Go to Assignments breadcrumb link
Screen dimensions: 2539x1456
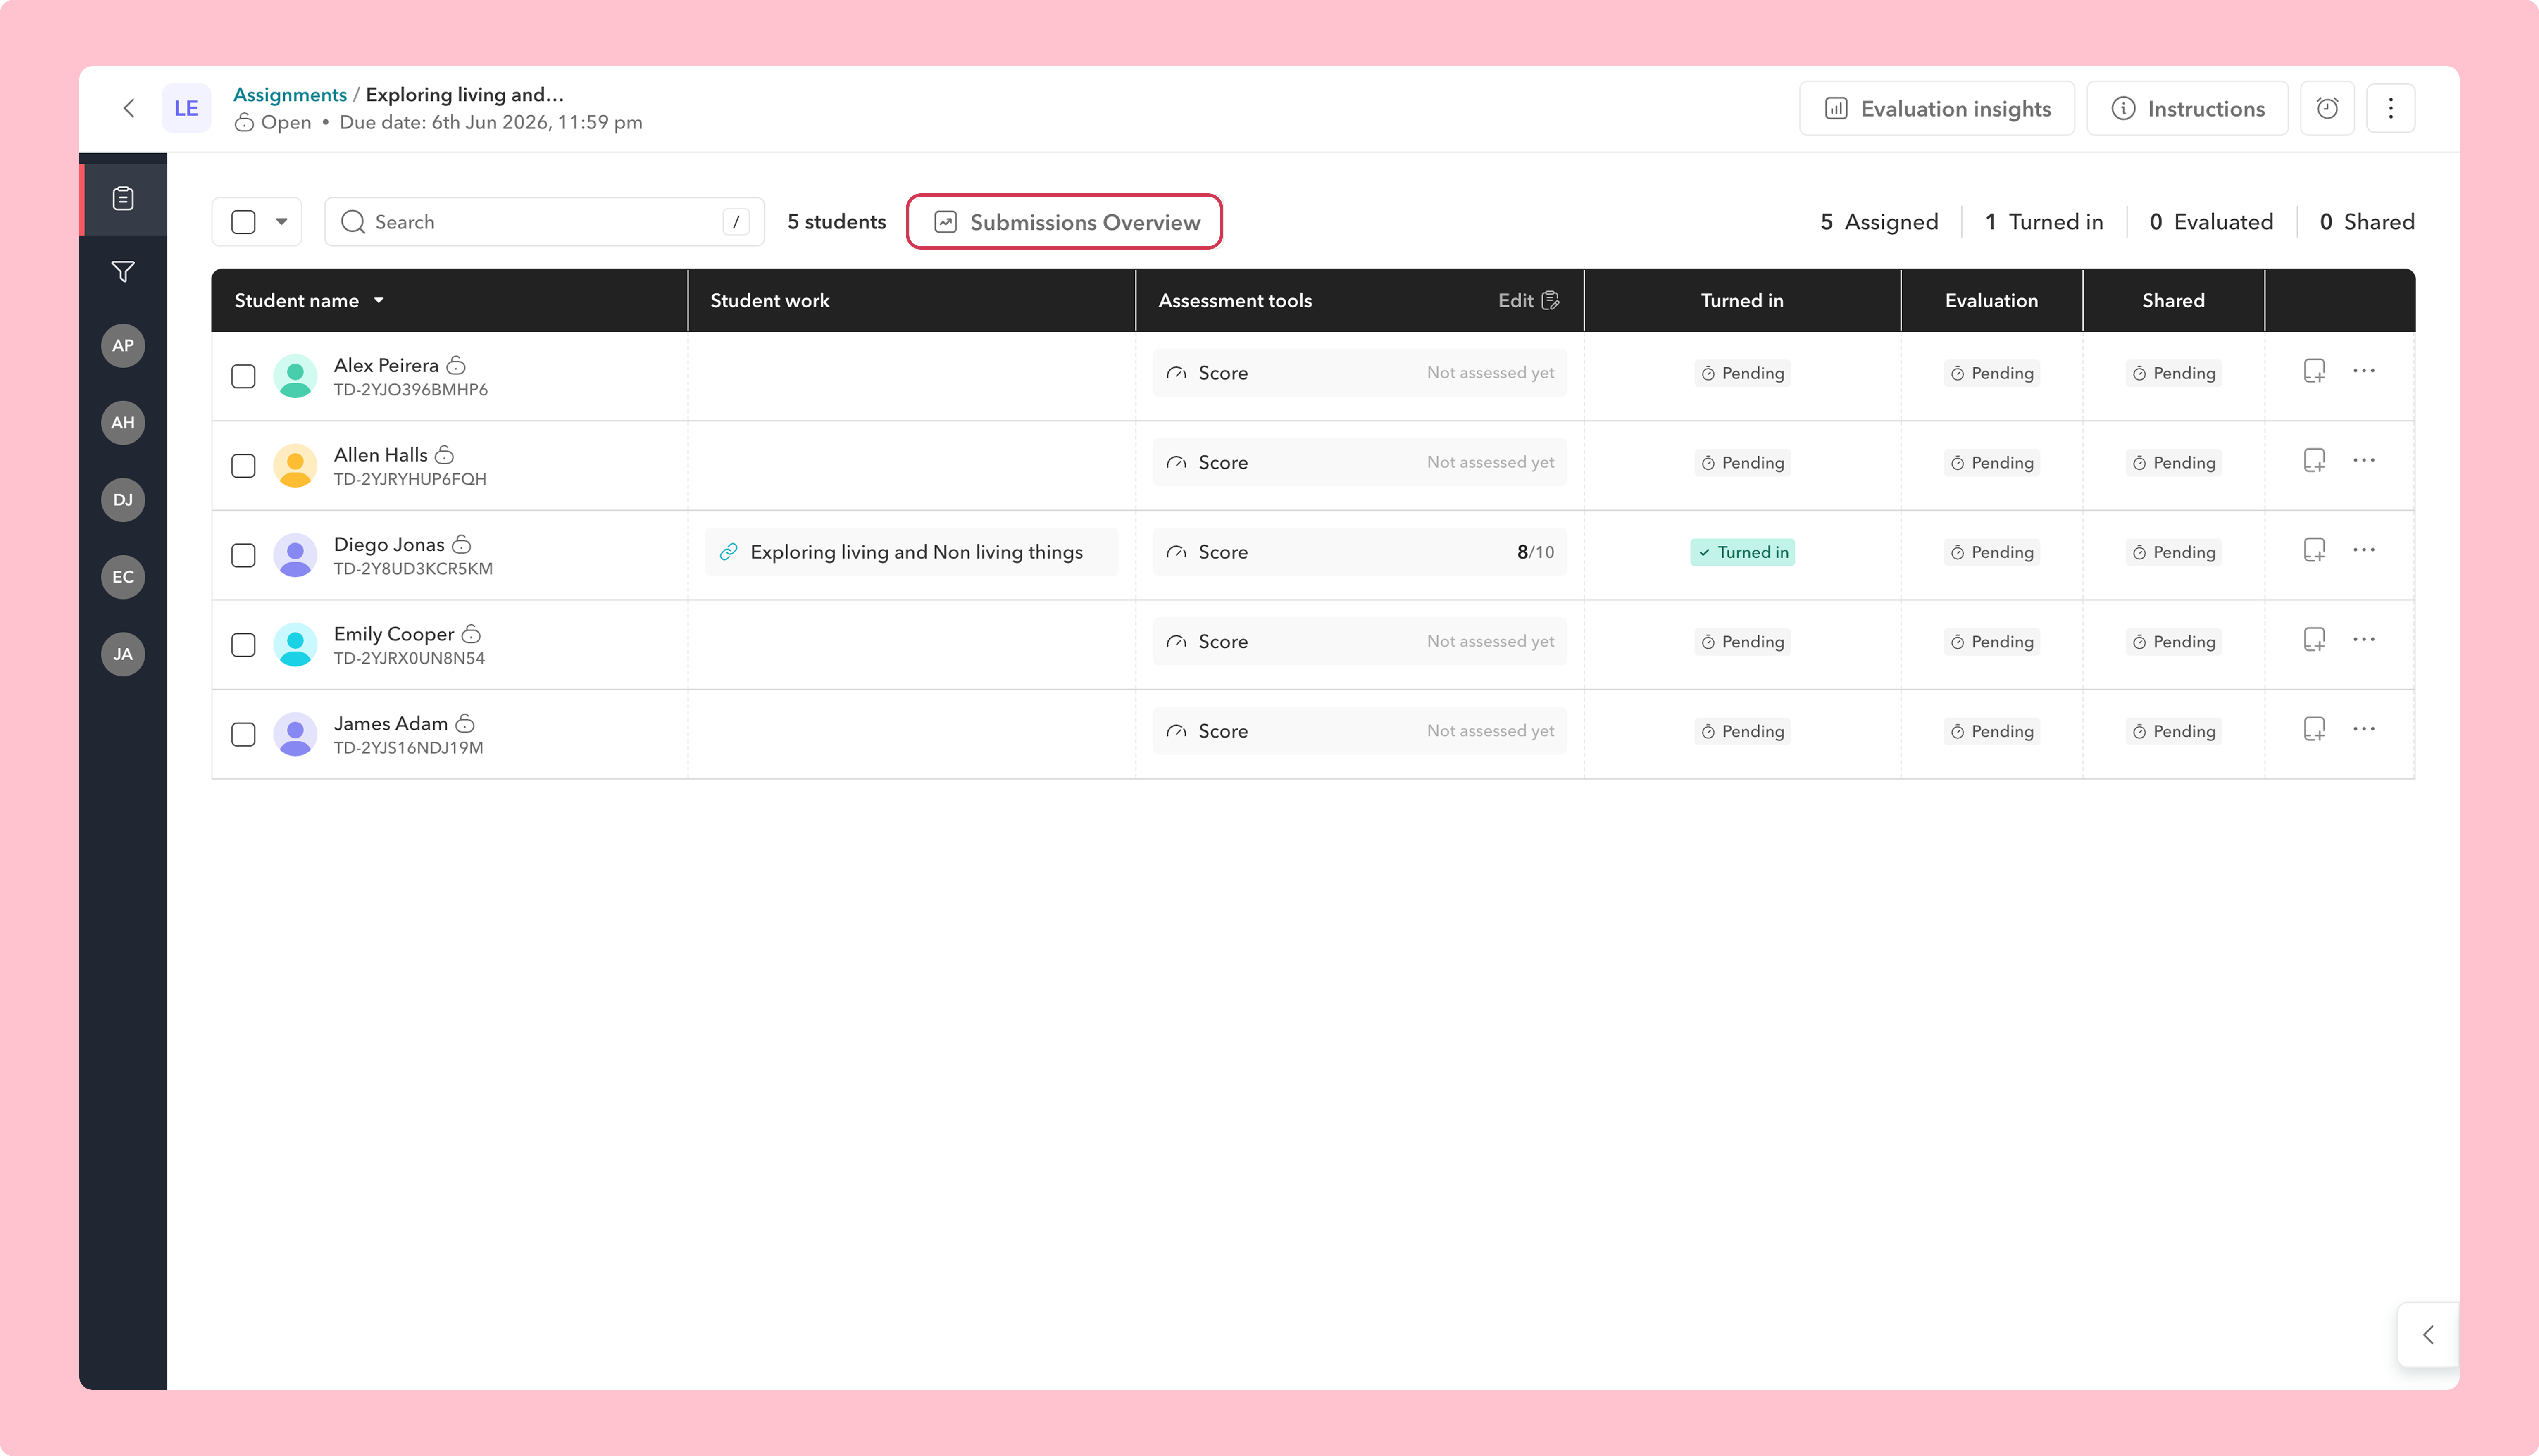290,94
